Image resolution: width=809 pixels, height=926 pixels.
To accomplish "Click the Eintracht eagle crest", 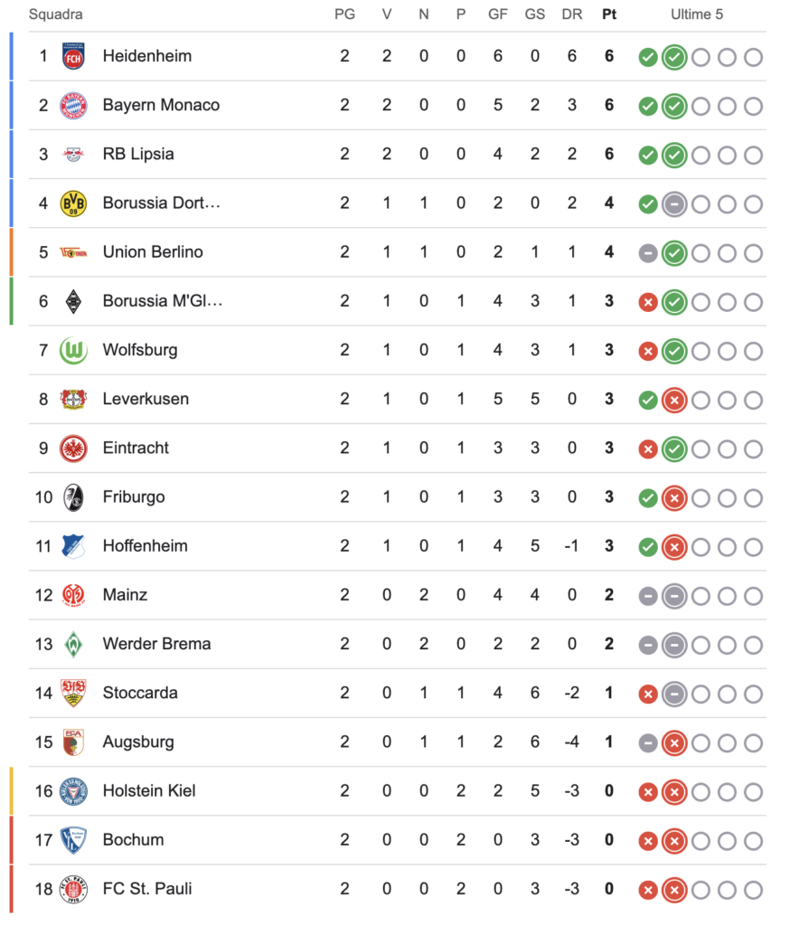I will 73,449.
